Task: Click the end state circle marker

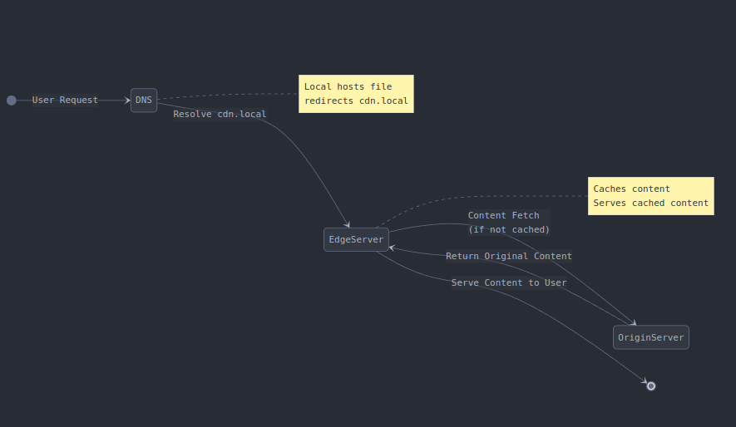Action: click(651, 386)
